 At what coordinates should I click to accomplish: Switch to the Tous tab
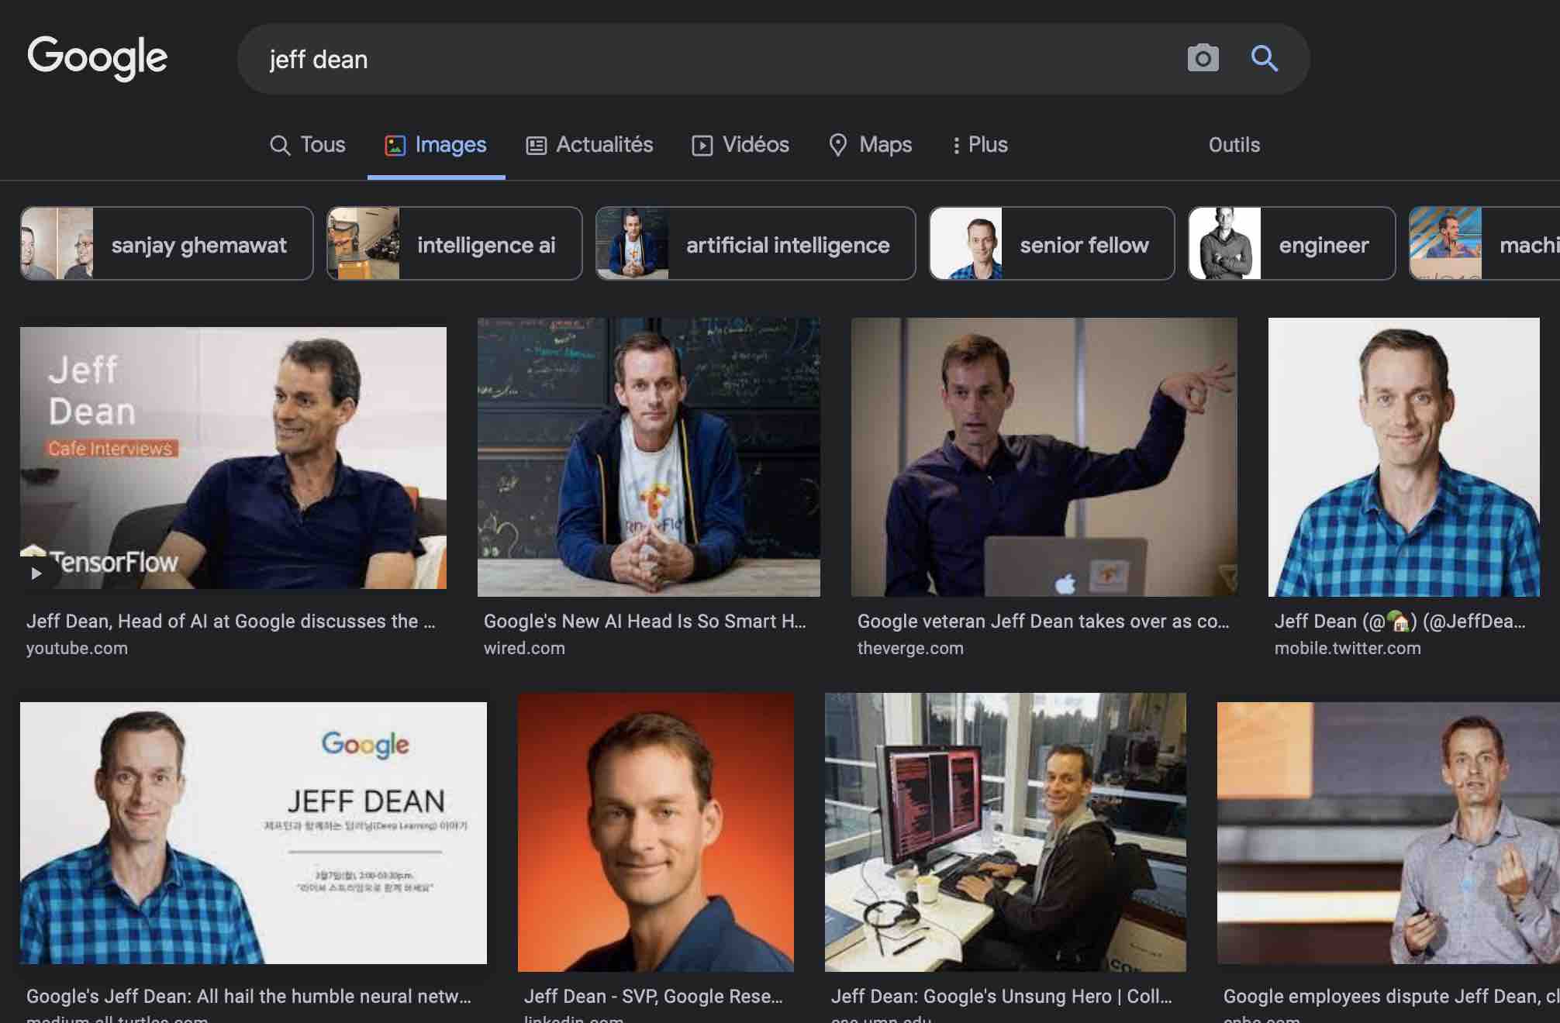pyautogui.click(x=308, y=145)
